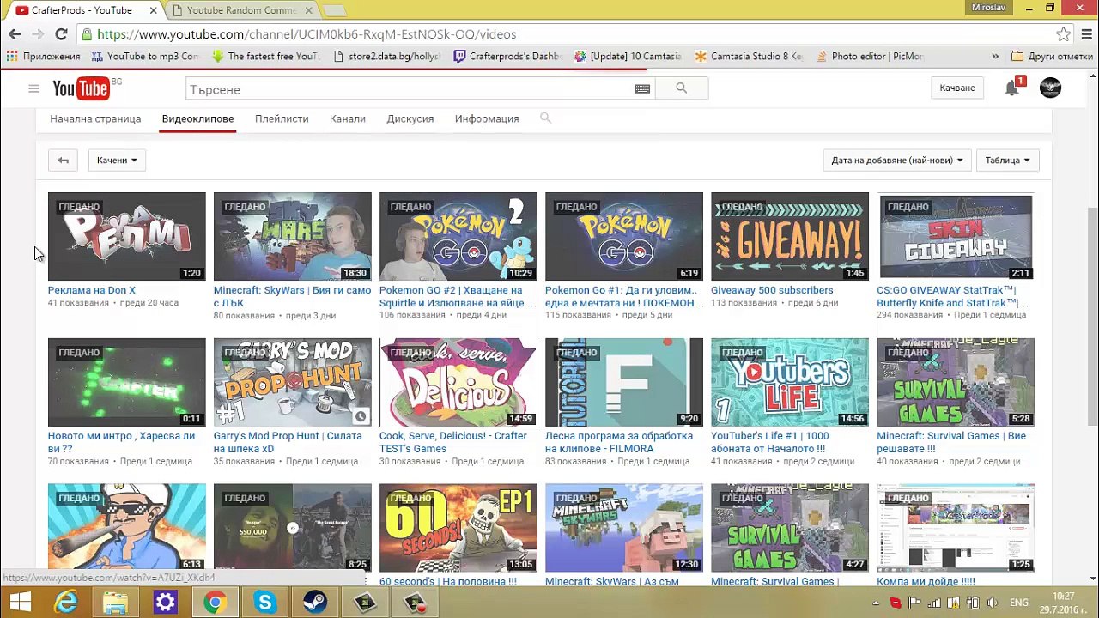The width and height of the screenshot is (1099, 618).
Task: Open the Канали tab
Action: coord(348,118)
